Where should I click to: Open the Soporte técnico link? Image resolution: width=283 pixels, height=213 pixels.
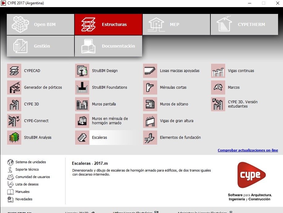coord(27,169)
